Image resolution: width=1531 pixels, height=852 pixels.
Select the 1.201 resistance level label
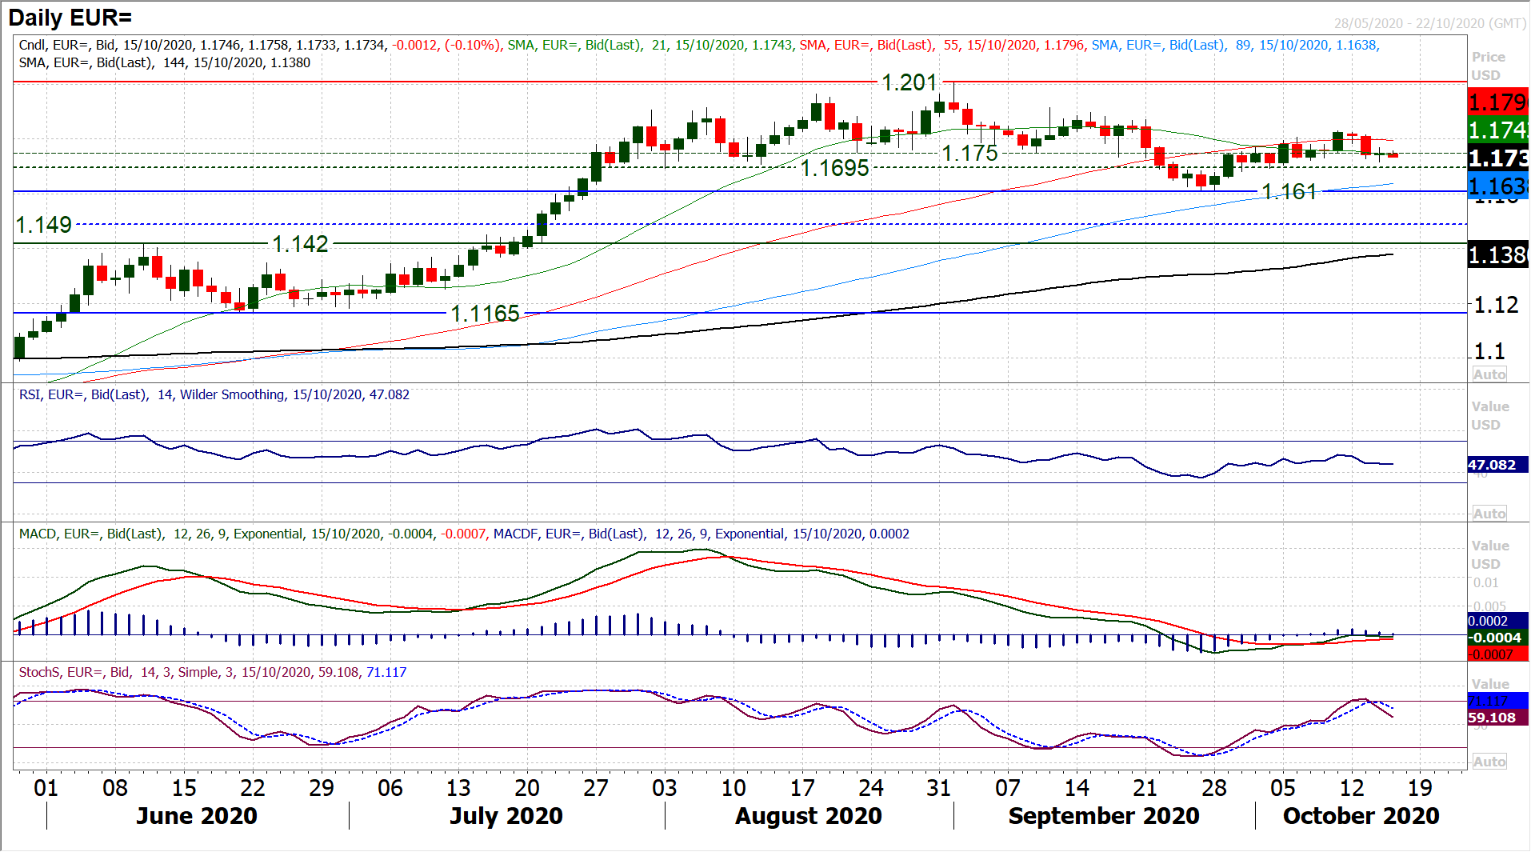909,82
